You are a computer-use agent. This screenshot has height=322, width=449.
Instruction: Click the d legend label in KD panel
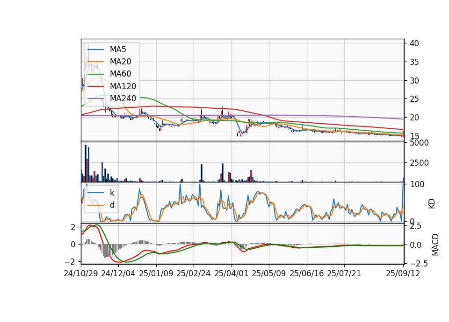pos(112,205)
